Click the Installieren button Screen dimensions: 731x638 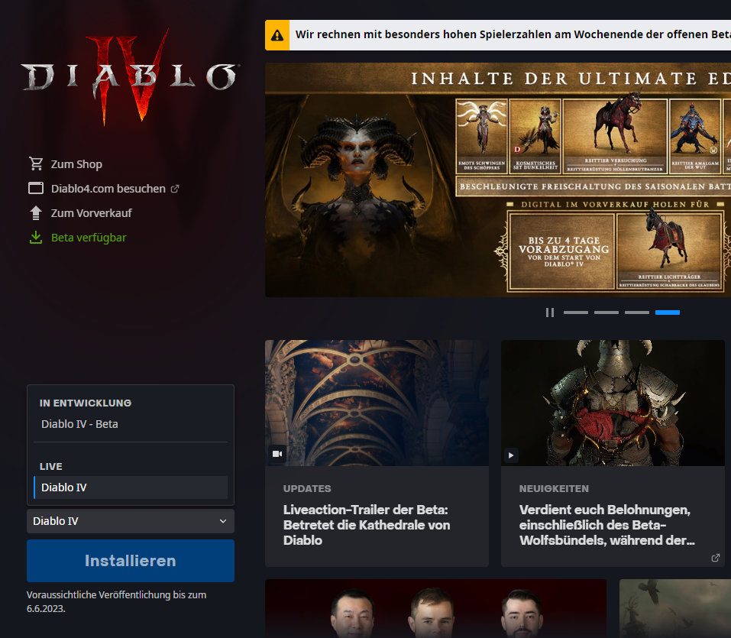(131, 561)
